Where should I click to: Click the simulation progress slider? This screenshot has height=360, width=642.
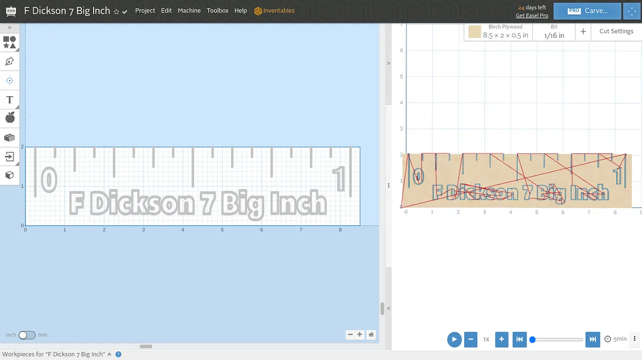pyautogui.click(x=557, y=340)
